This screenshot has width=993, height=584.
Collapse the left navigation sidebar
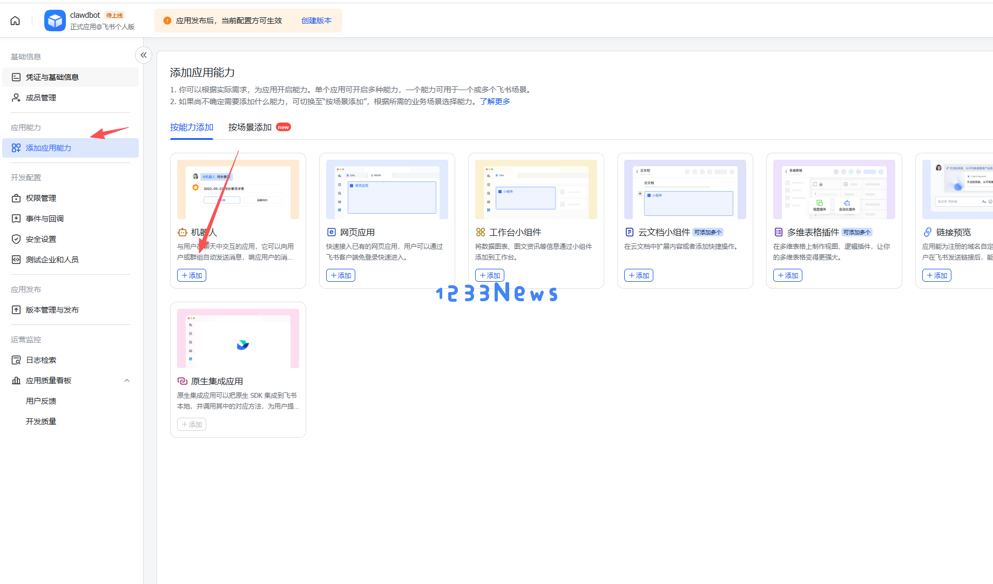click(x=143, y=55)
